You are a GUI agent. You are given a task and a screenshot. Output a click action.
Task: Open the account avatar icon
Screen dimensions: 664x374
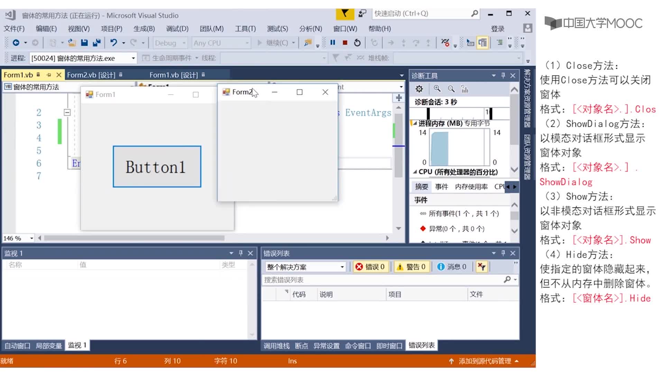527,28
